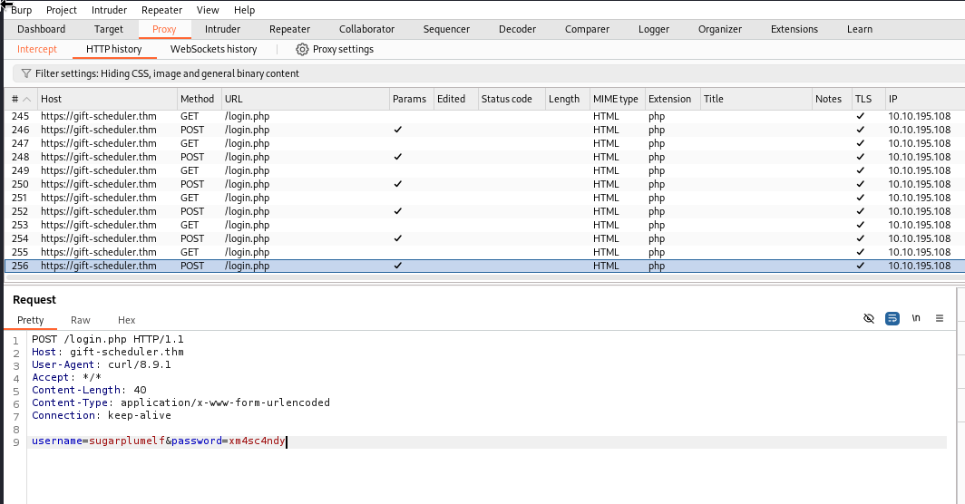Open the Decoder tab

click(x=517, y=29)
